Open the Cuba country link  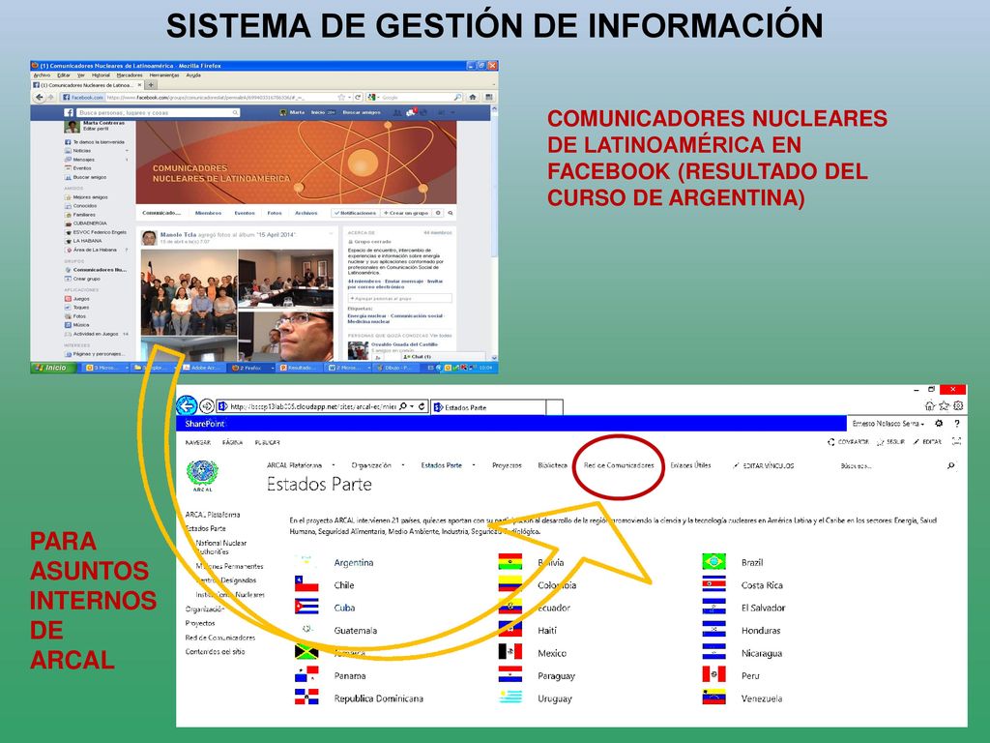tap(344, 608)
